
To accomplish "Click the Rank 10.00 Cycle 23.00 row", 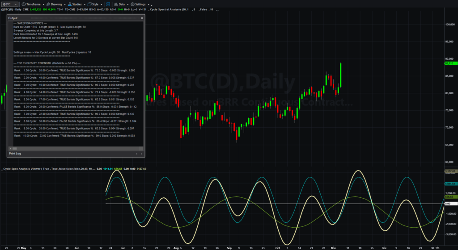I will pyautogui.click(x=75, y=136).
